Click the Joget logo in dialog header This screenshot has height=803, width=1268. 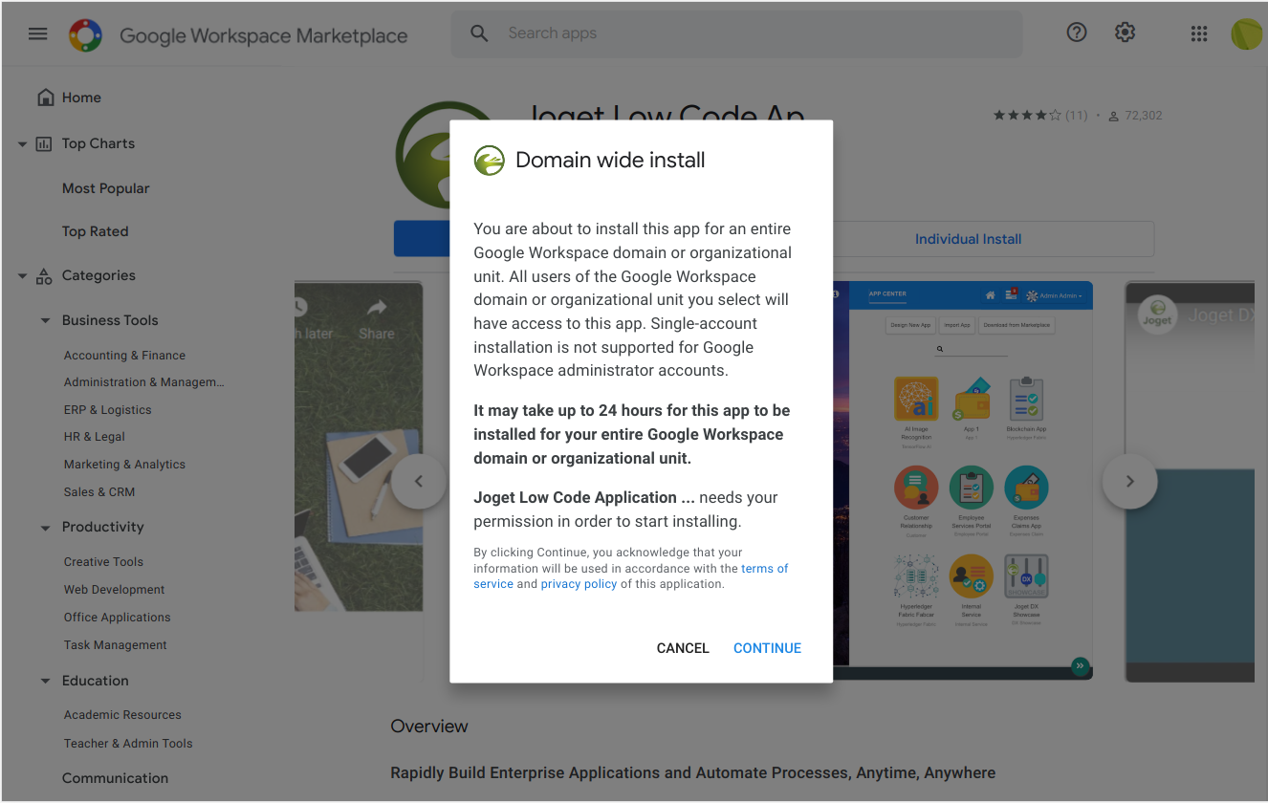tap(490, 160)
